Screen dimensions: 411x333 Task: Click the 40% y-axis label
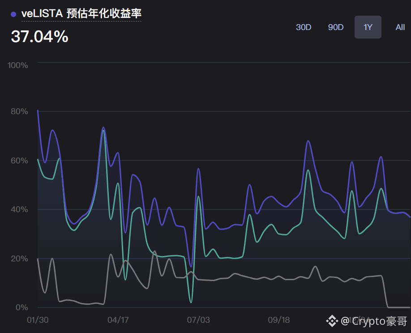[19, 209]
